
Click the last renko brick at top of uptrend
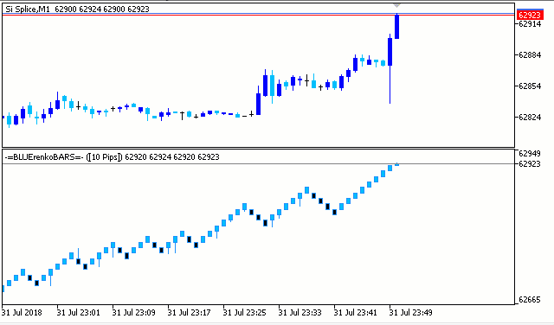tap(396, 164)
